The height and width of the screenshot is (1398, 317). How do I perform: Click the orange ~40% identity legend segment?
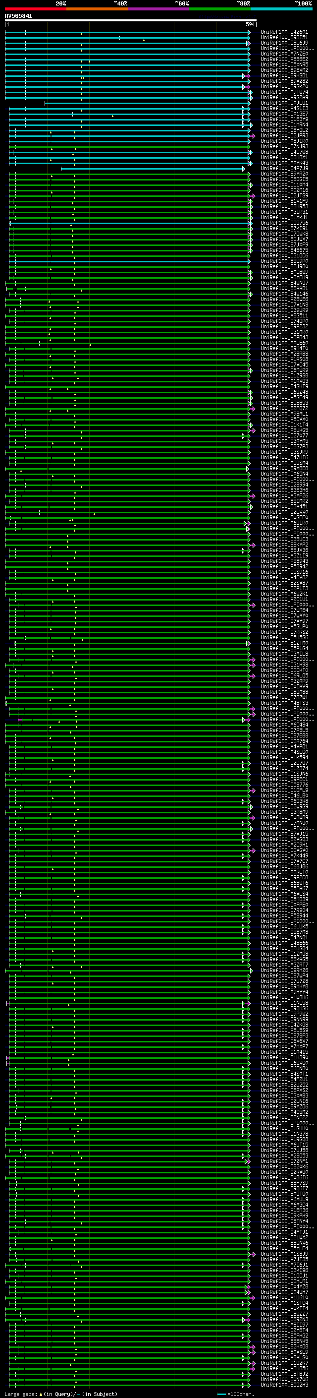97,9
